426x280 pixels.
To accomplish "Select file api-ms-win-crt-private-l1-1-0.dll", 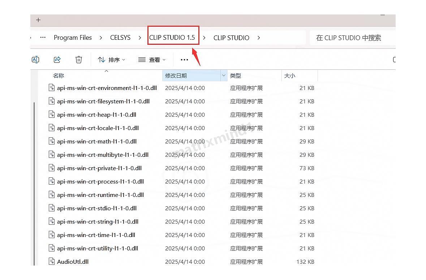I will pyautogui.click(x=99, y=168).
